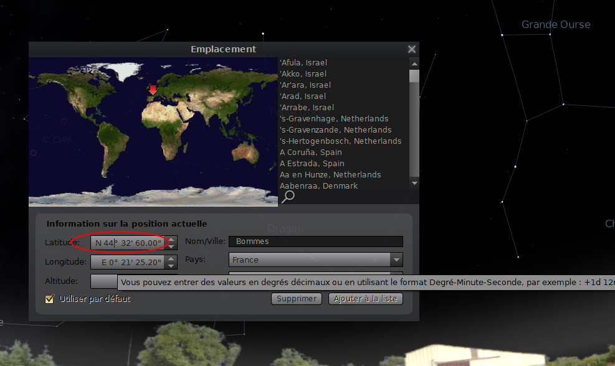This screenshot has height=366, width=615.
Task: Select "'s-Hertogenbosch, Netherlands" in the list
Action: [x=341, y=141]
